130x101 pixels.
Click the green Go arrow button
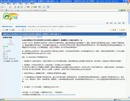tap(122, 10)
